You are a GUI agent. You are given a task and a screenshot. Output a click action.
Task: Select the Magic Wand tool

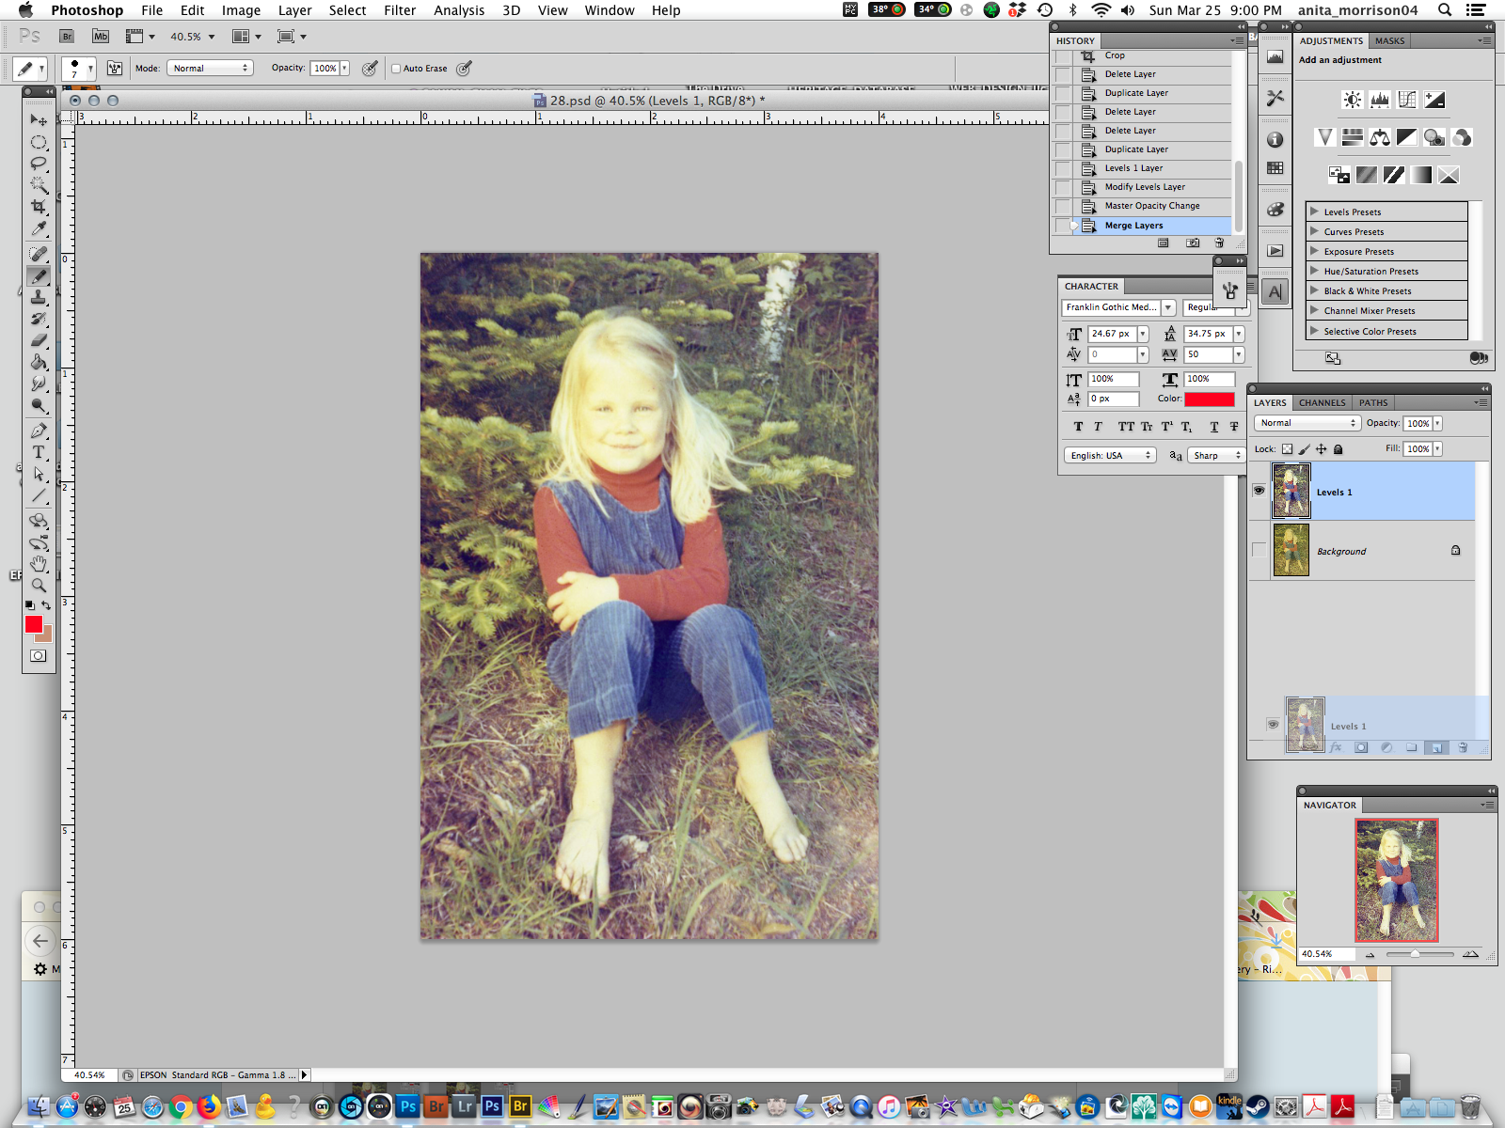(x=39, y=185)
